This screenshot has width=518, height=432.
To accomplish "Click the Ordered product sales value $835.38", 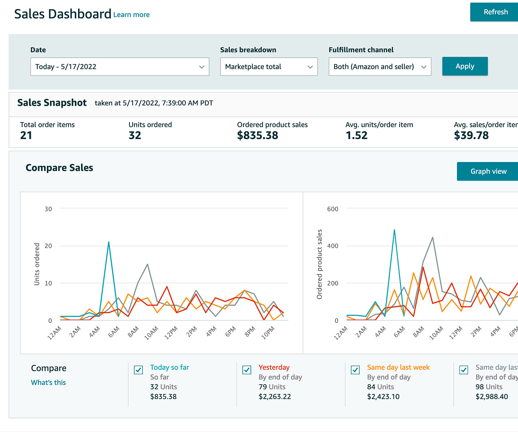I will [x=258, y=135].
